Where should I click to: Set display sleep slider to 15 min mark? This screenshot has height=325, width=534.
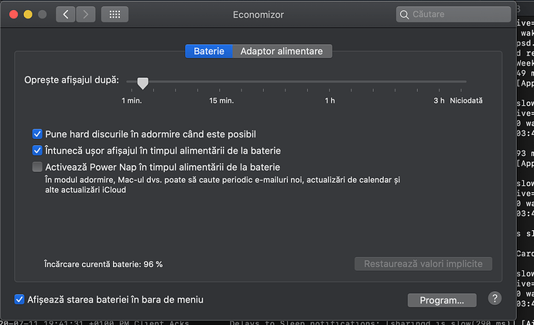[x=222, y=82]
